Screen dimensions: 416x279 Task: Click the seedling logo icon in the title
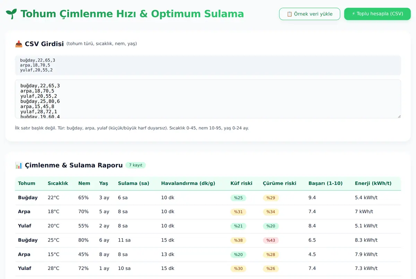11,14
